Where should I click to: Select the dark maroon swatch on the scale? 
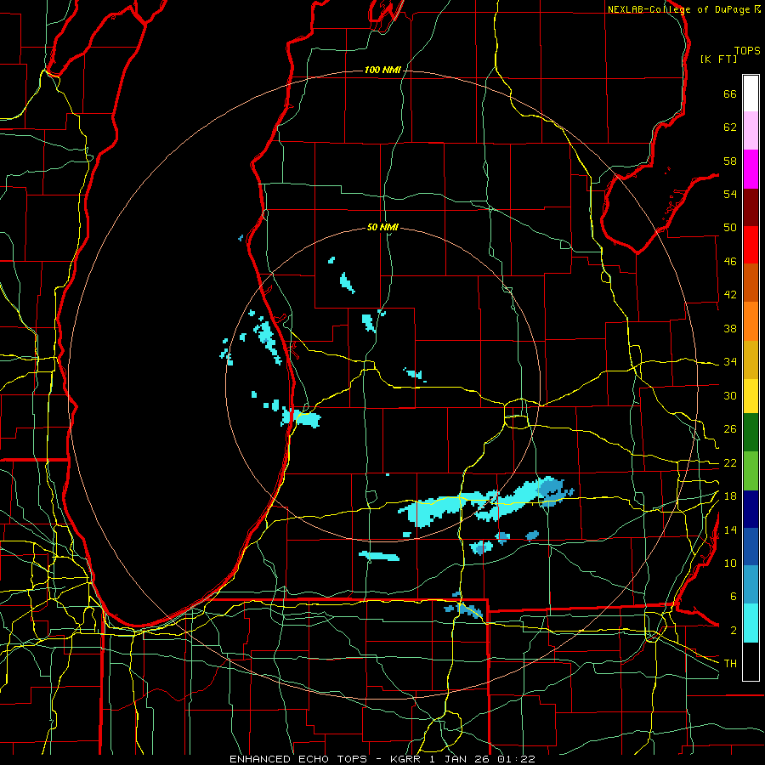pyautogui.click(x=751, y=207)
